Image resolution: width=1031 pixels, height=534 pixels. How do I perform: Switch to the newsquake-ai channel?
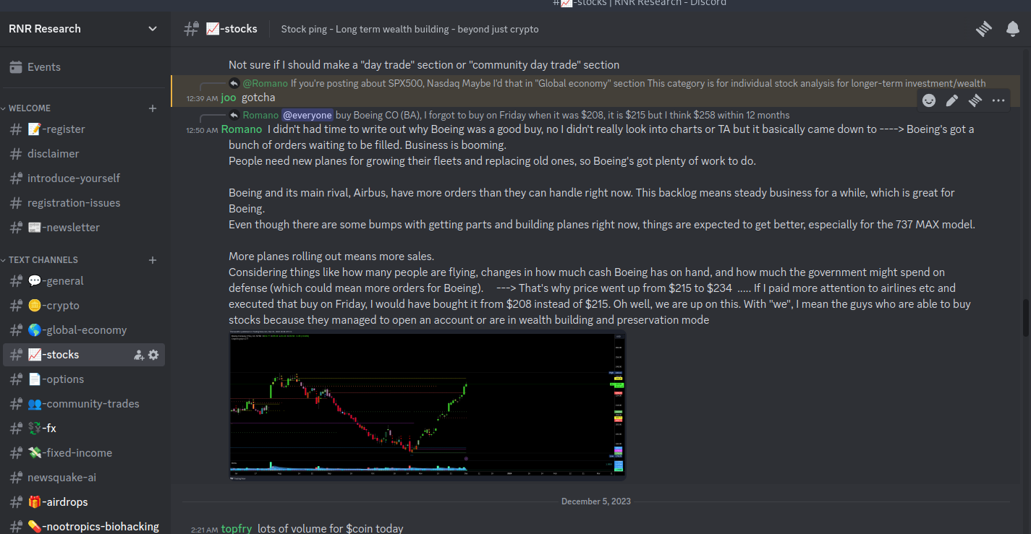point(84,478)
